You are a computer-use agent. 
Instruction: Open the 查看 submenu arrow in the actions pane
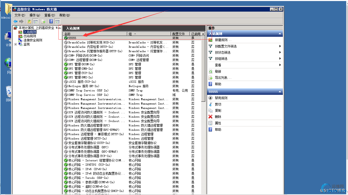tap(280, 65)
